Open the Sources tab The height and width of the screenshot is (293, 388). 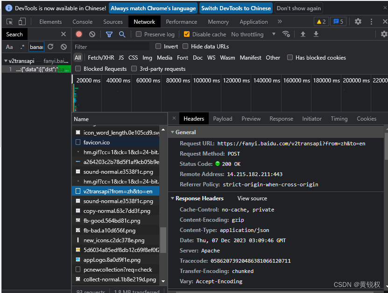coord(113,22)
